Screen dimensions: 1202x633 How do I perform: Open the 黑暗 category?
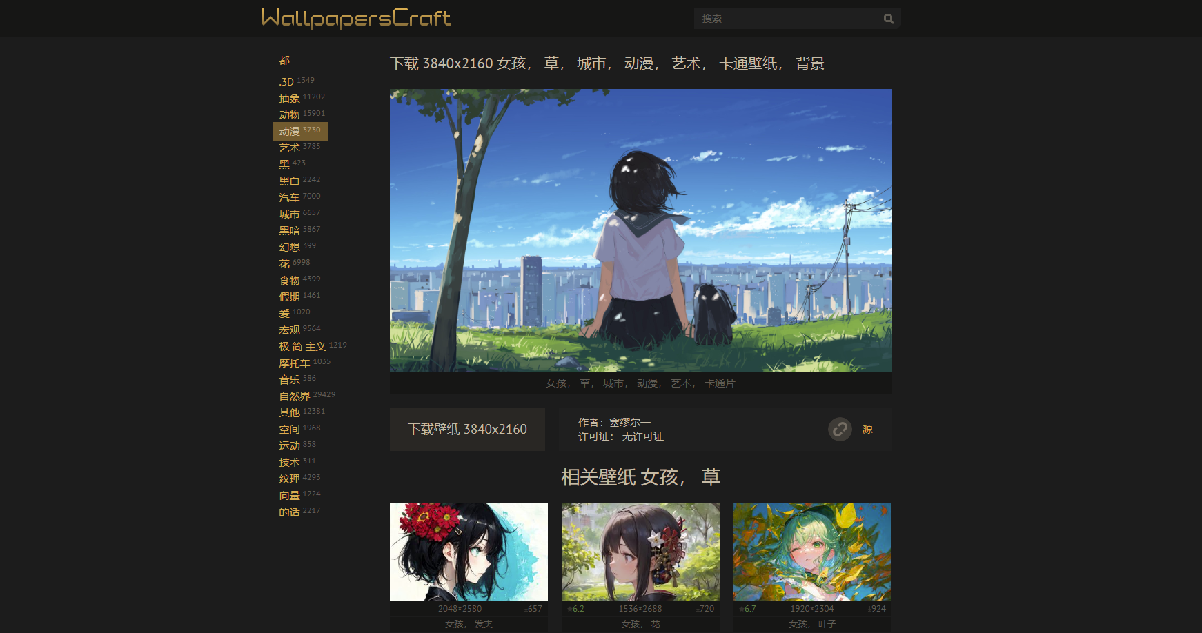289,230
